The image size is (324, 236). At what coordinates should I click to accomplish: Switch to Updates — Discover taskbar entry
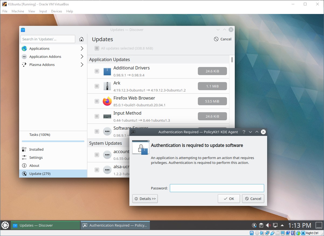click(x=45, y=225)
